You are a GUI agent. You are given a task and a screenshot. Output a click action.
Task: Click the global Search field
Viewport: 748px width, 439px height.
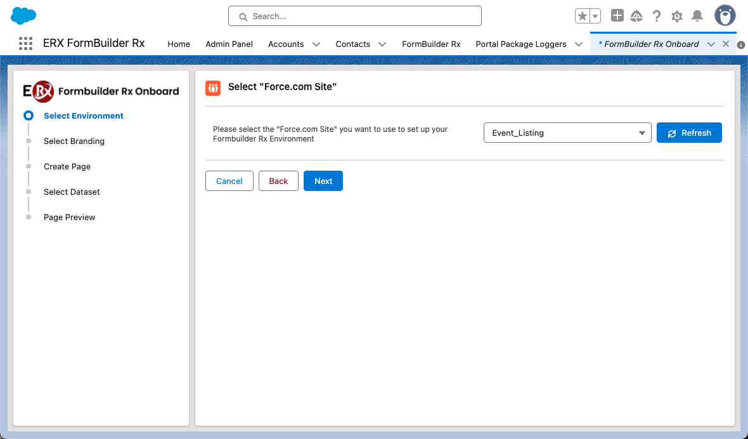[x=355, y=16]
